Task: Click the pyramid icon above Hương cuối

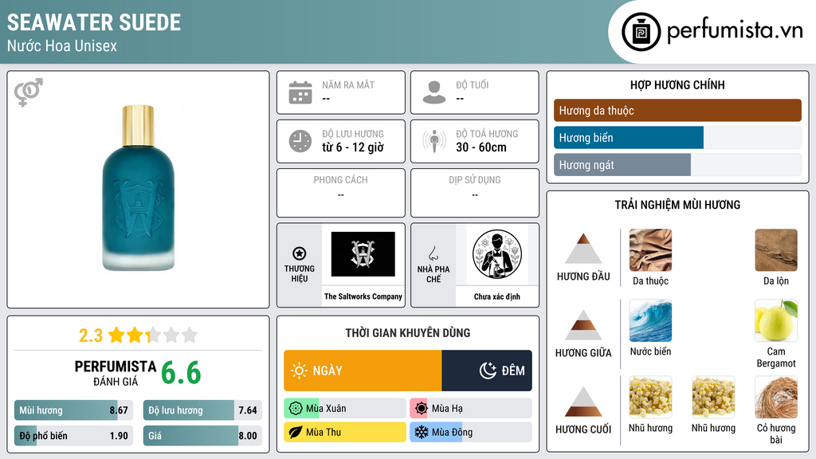Action: [x=583, y=402]
